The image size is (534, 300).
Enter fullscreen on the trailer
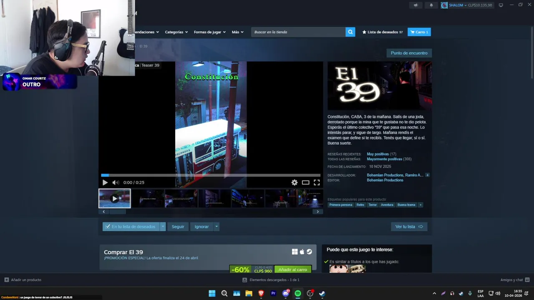click(x=317, y=182)
